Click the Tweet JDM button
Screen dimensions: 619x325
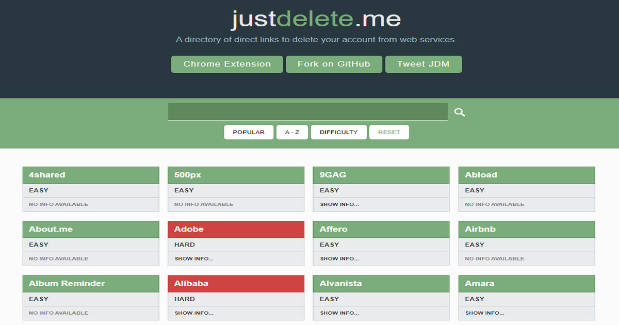point(423,64)
